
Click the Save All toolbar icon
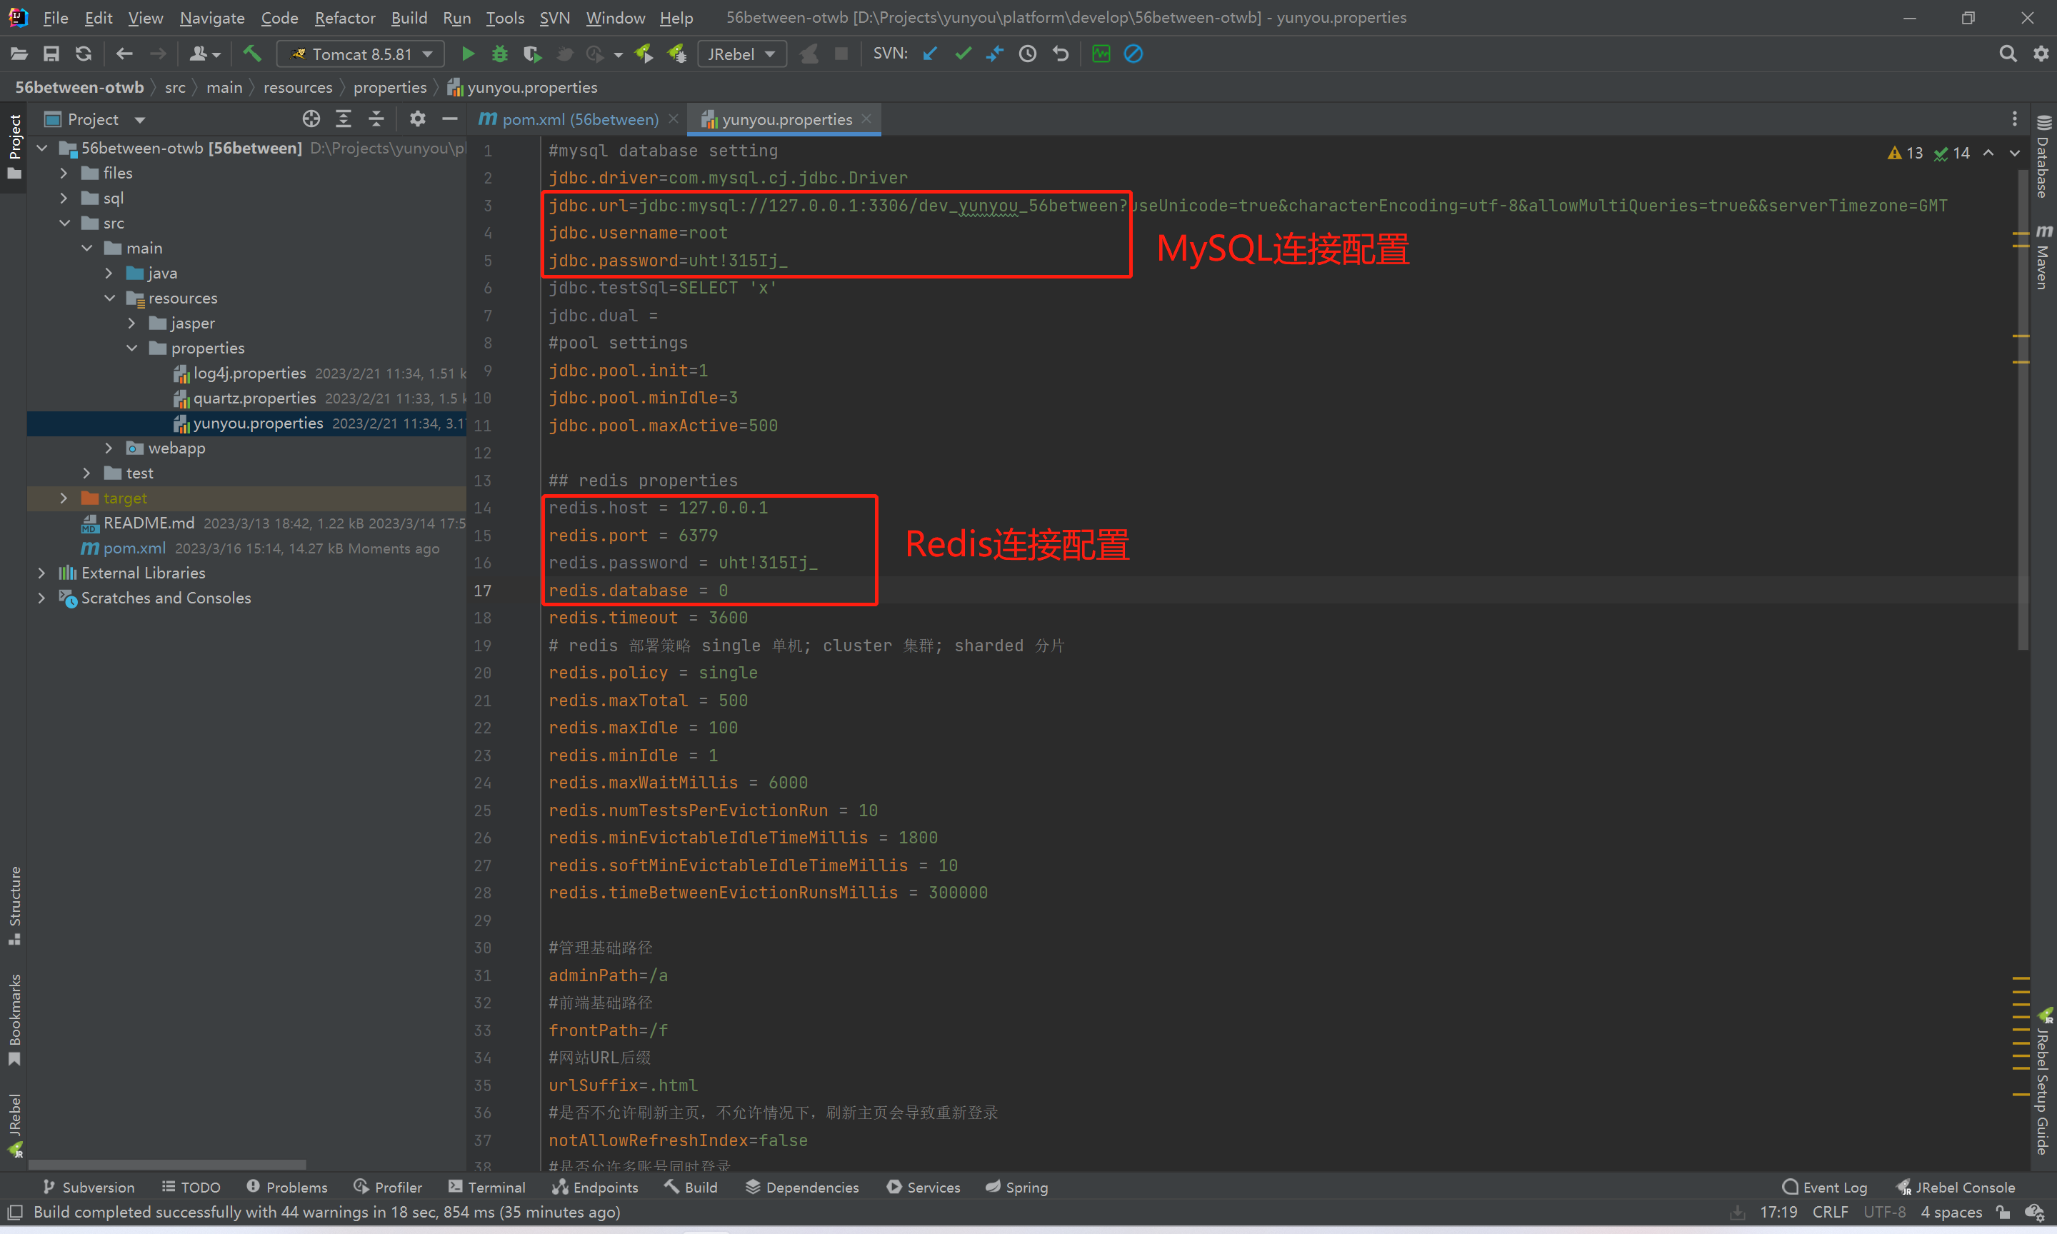click(51, 54)
